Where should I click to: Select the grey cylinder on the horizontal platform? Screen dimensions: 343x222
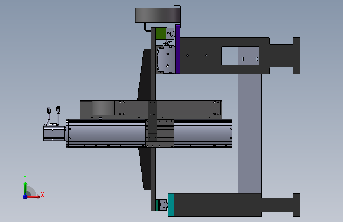point(103,108)
